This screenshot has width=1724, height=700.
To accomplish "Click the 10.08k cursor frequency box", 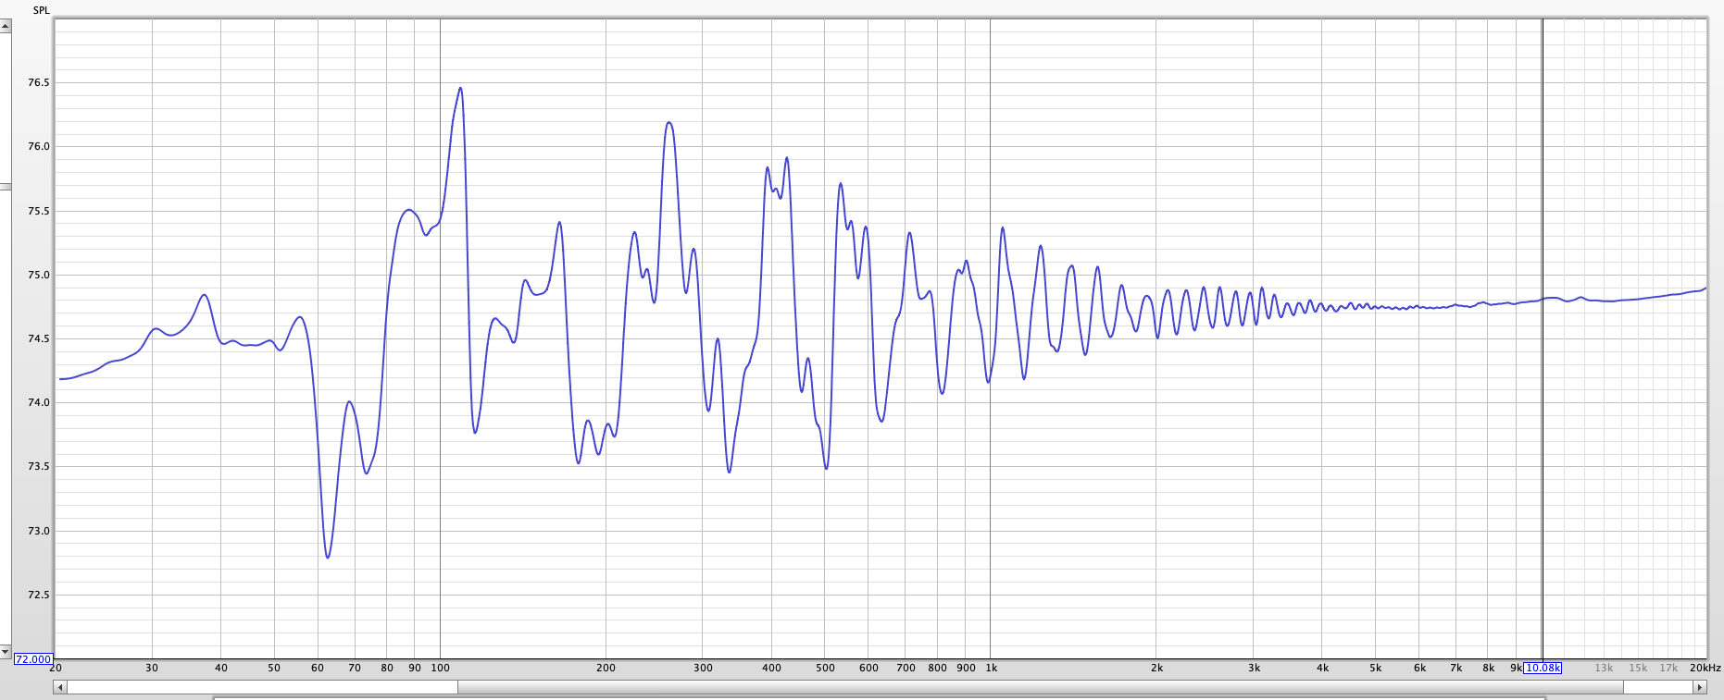I will tap(1543, 668).
